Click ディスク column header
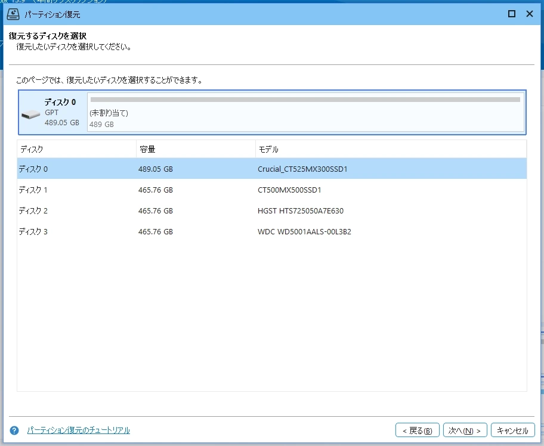Viewport: 544px width, 446px height. [77, 149]
